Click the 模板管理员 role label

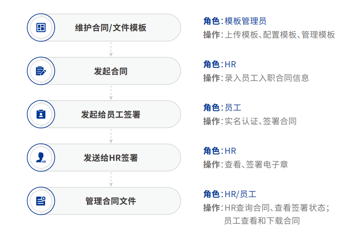click(x=246, y=21)
